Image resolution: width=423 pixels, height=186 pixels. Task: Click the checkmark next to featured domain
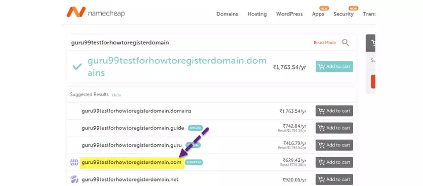coord(77,67)
